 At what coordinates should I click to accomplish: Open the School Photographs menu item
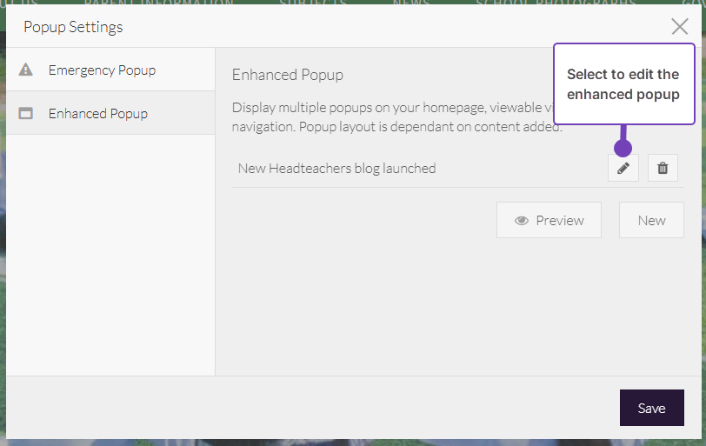point(556,3)
